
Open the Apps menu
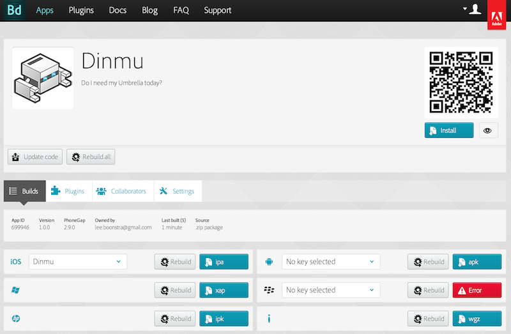[x=45, y=10]
